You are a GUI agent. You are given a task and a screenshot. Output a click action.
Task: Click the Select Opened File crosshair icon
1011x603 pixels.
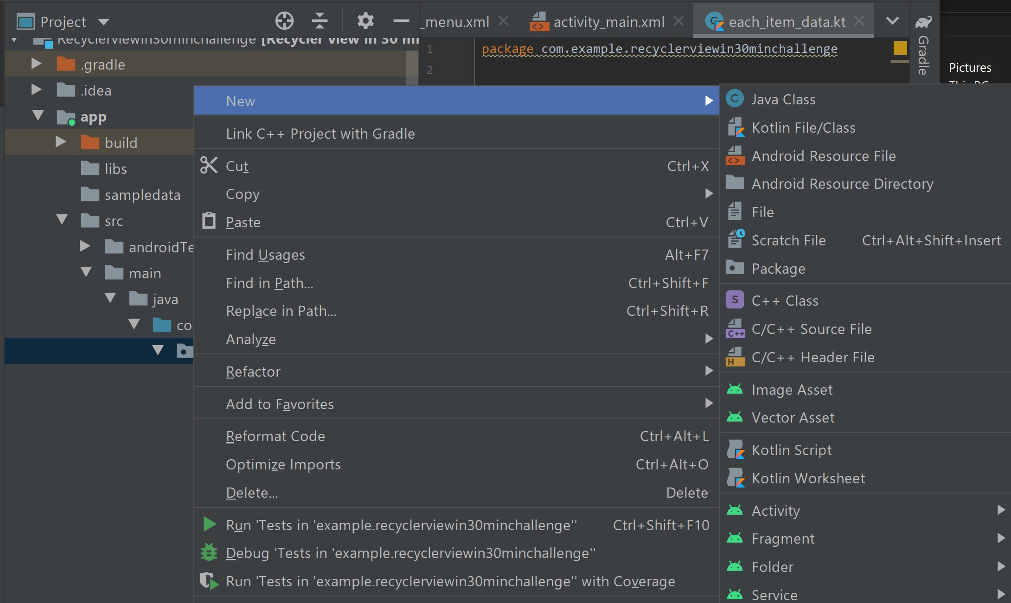pos(284,20)
